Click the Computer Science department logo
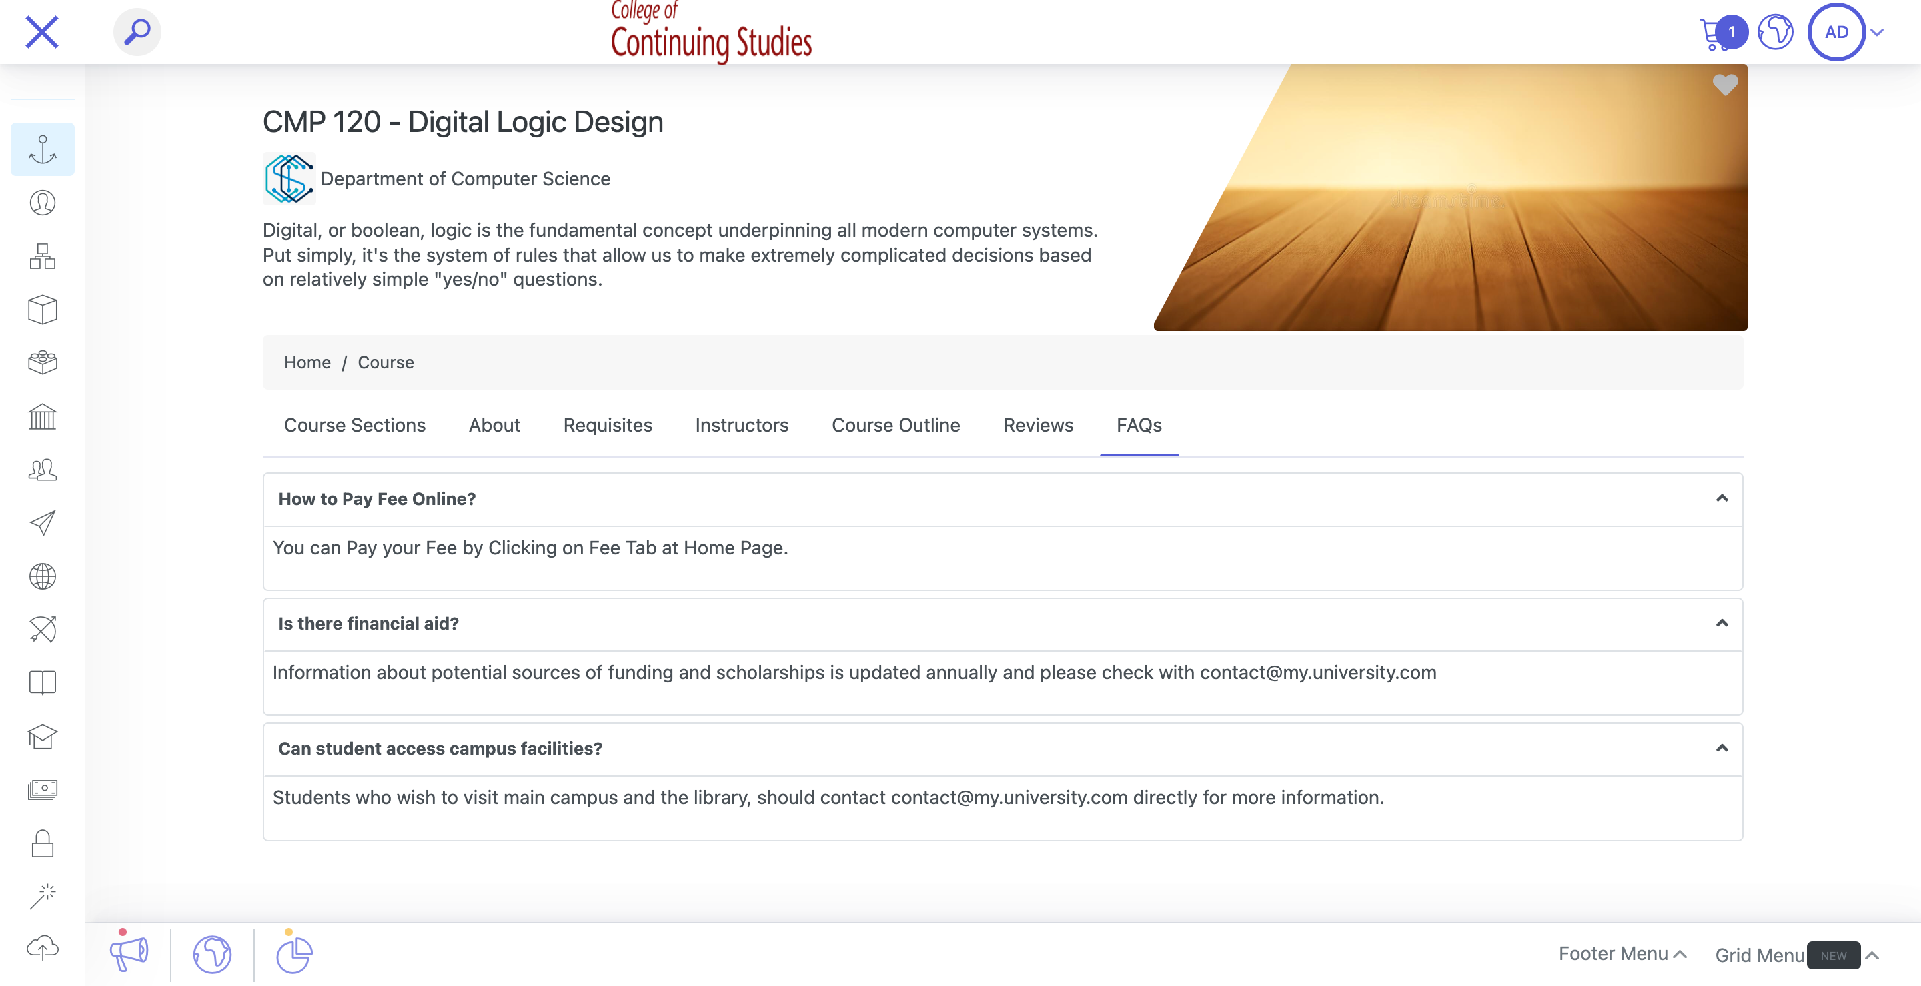Screen dimensions: 1921x986 [x=289, y=178]
